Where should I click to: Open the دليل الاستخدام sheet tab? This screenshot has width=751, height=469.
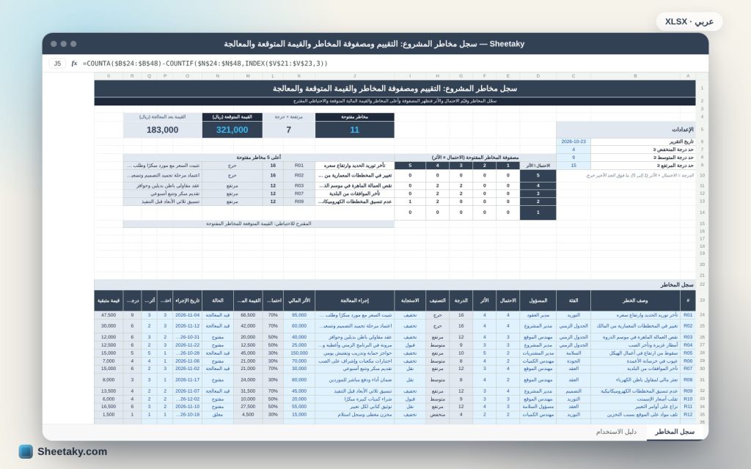click(x=616, y=432)
